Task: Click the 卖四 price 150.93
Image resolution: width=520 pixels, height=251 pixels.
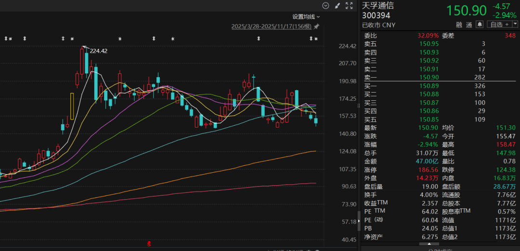Action: (x=429, y=52)
